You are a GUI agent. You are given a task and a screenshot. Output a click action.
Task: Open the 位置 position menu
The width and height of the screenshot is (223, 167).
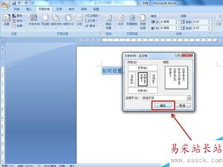[x=219, y=21]
